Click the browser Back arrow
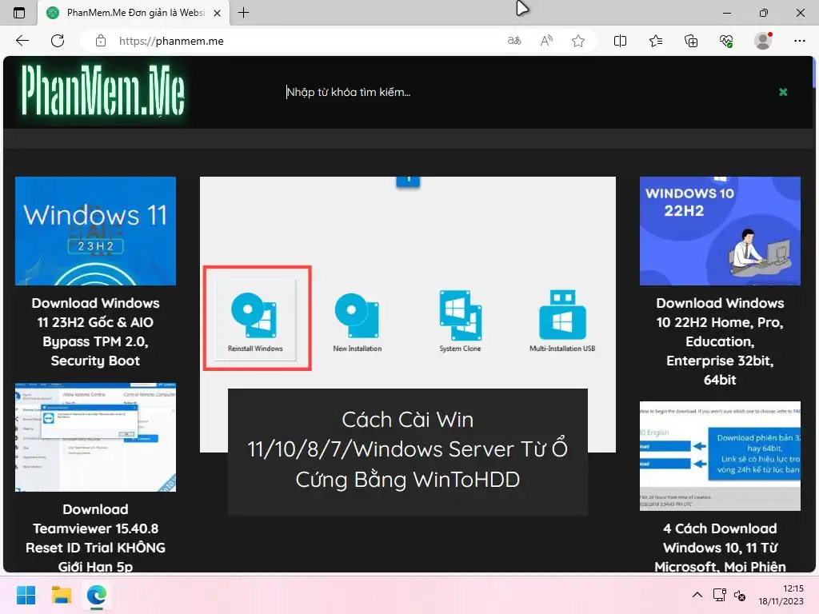819x614 pixels. (x=22, y=41)
